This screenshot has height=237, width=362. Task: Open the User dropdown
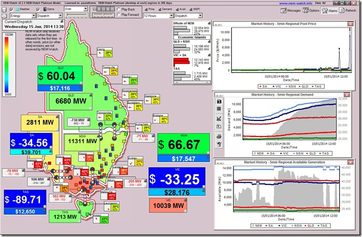click(x=76, y=9)
